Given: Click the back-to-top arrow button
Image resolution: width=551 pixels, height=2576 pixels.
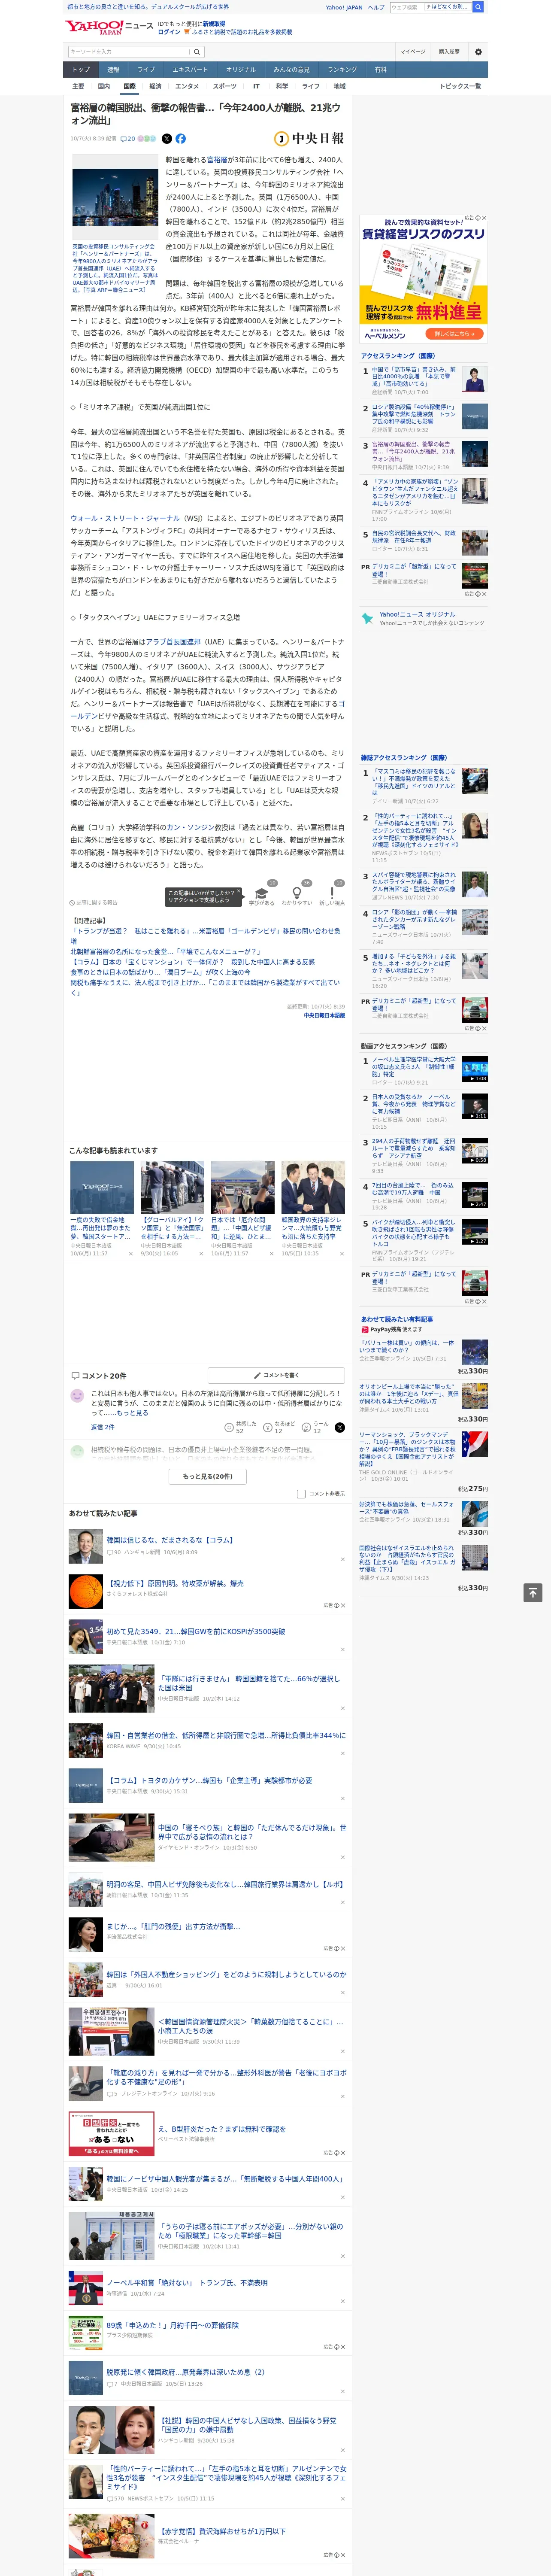Looking at the screenshot, I should point(533,1593).
